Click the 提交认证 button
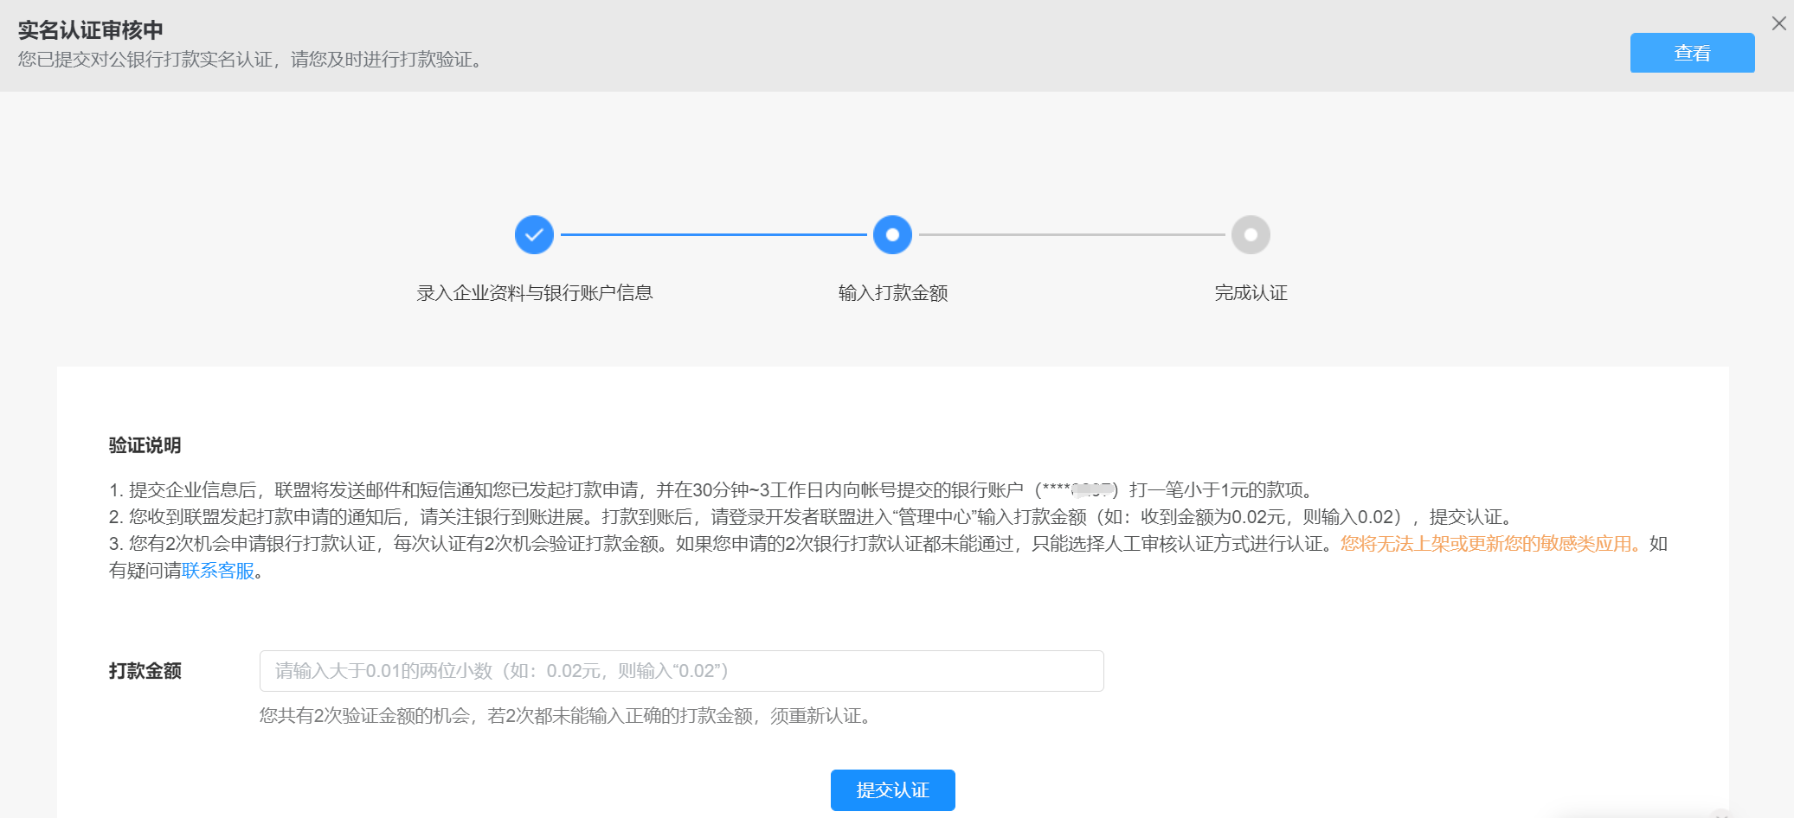Image resolution: width=1794 pixels, height=818 pixels. (893, 790)
